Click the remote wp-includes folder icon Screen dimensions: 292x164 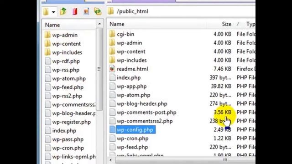tap(112, 60)
